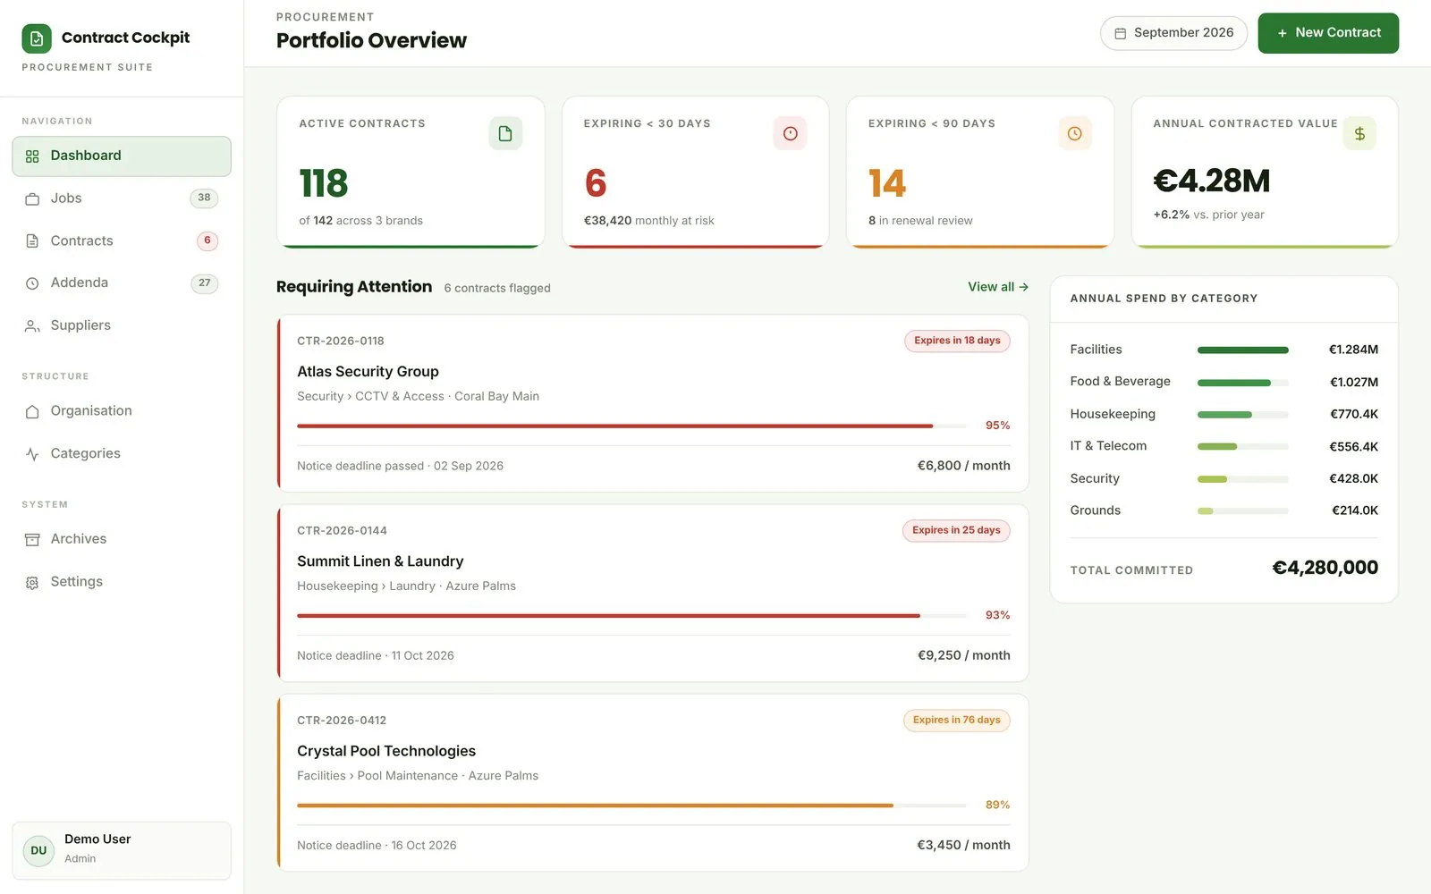Open the September 2026 period picker

coord(1173,33)
